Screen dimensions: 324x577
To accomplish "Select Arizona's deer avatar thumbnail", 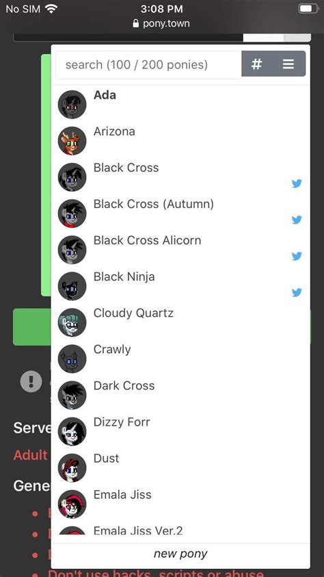I will pos(72,141).
